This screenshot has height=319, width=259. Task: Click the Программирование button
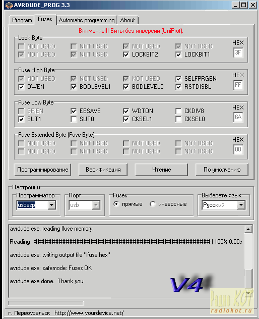click(43, 170)
